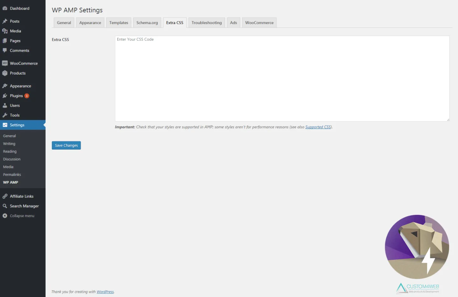Open the Schema.org tab
This screenshot has height=297, width=458.
[147, 22]
